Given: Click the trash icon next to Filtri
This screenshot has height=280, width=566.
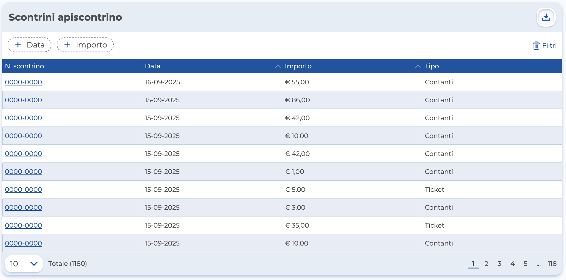Looking at the screenshot, I should tap(536, 46).
